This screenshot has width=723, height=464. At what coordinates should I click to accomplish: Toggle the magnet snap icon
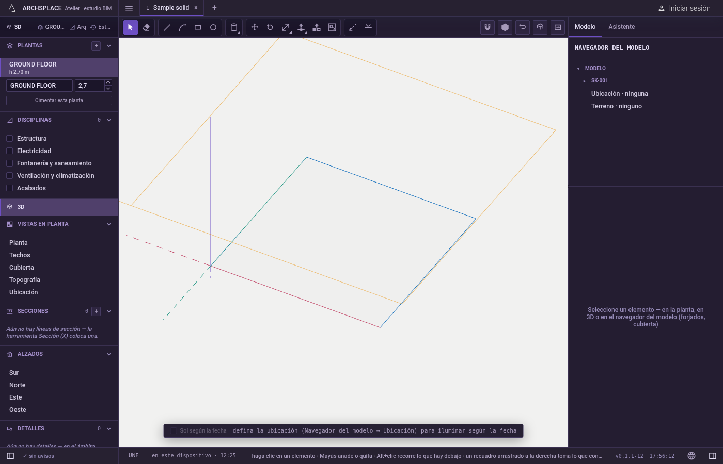pos(488,27)
